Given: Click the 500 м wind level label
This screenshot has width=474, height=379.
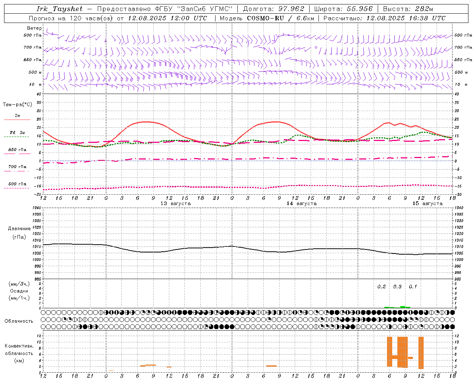Looking at the screenshot, I should pyautogui.click(x=35, y=72).
